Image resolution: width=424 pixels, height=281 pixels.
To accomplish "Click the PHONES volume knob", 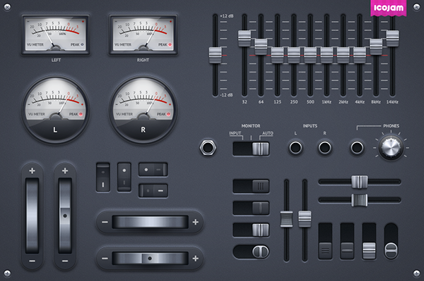I will click(x=391, y=147).
